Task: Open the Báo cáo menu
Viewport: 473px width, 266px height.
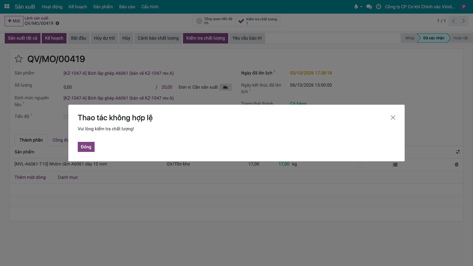Action: (127, 7)
